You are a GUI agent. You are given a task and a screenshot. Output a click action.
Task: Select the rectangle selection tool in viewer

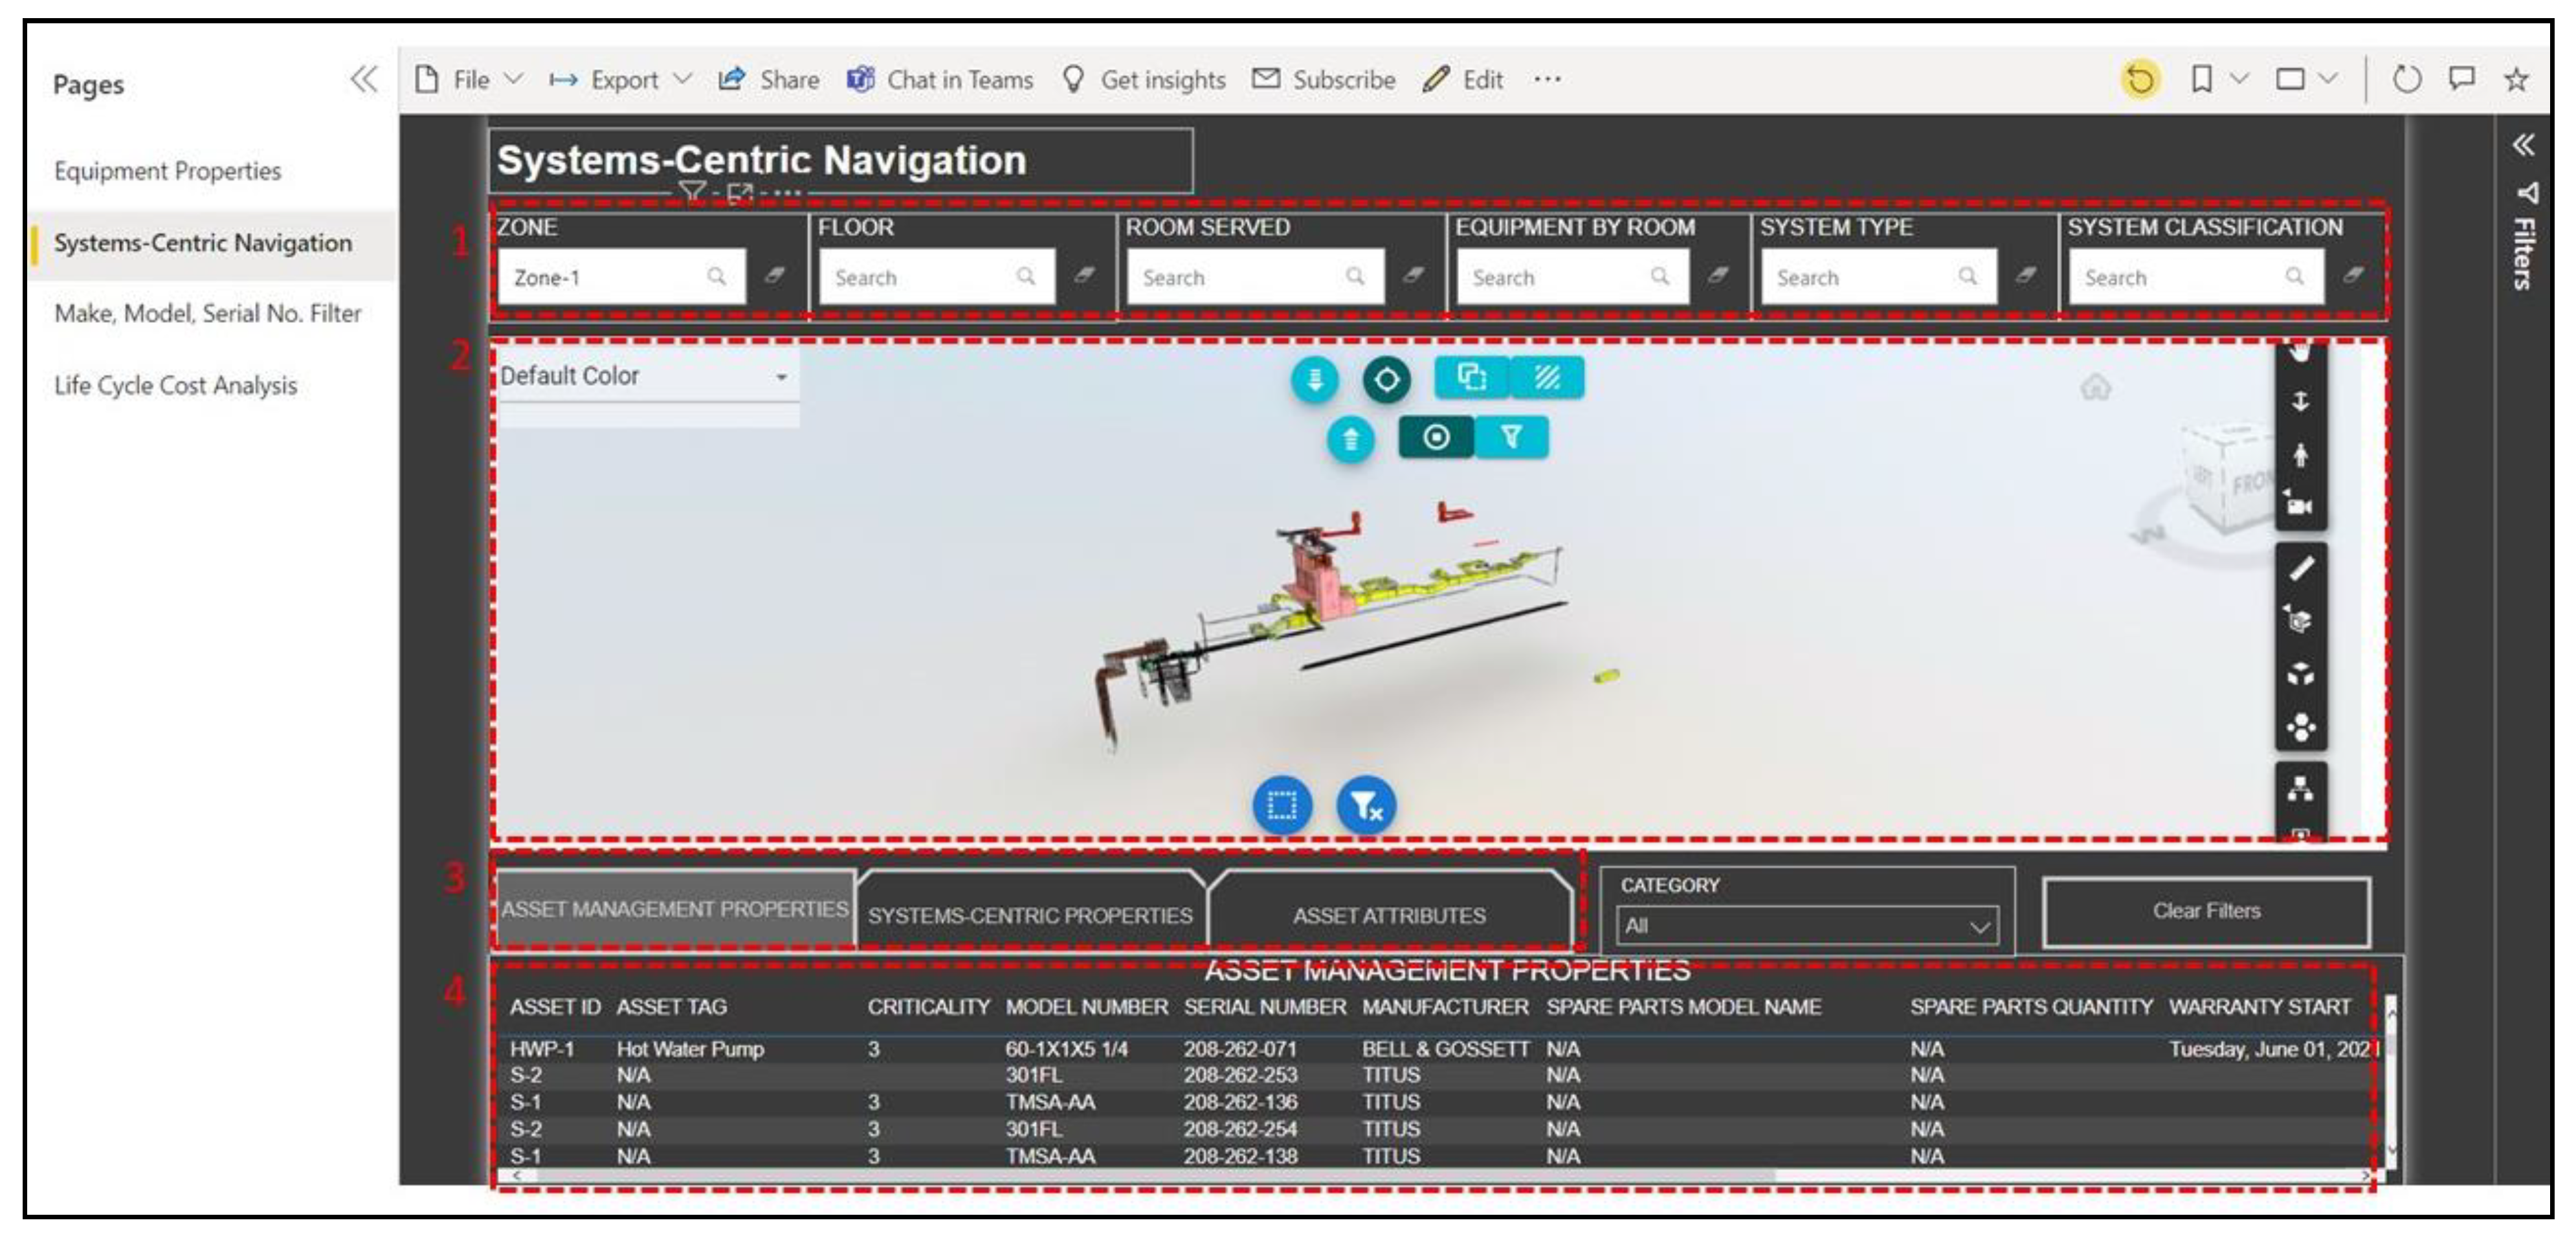(1281, 805)
